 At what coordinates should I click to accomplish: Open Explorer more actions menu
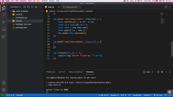40,7
